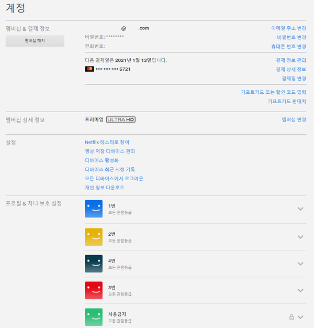Viewport: 314px width, 328px height.
Task: Click the 전화번호 label
Action: pyautogui.click(x=95, y=46)
